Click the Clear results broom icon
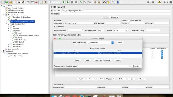This screenshot has height=97, width=173. click(95, 2)
